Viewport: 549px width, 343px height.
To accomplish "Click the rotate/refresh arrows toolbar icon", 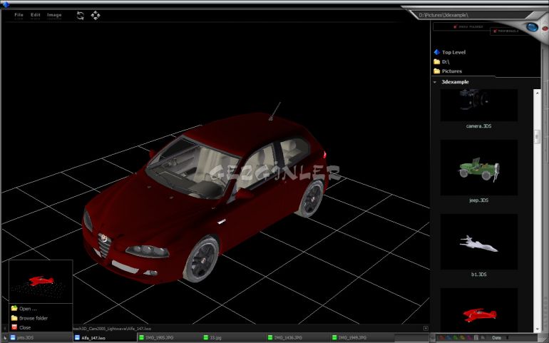I will (x=81, y=16).
